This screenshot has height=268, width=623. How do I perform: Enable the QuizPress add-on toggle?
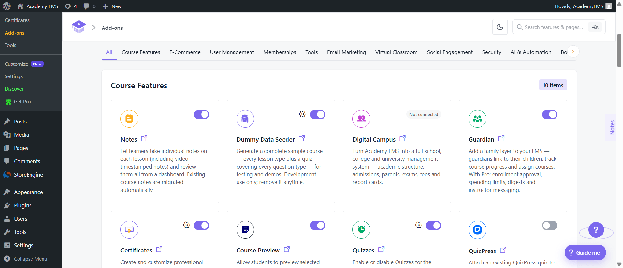click(550, 225)
